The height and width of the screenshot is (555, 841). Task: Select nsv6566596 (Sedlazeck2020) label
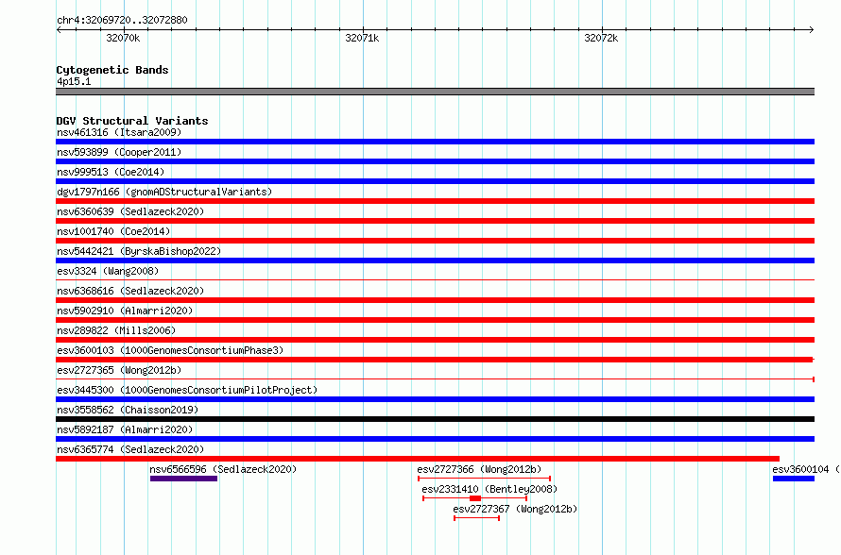pyautogui.click(x=223, y=469)
